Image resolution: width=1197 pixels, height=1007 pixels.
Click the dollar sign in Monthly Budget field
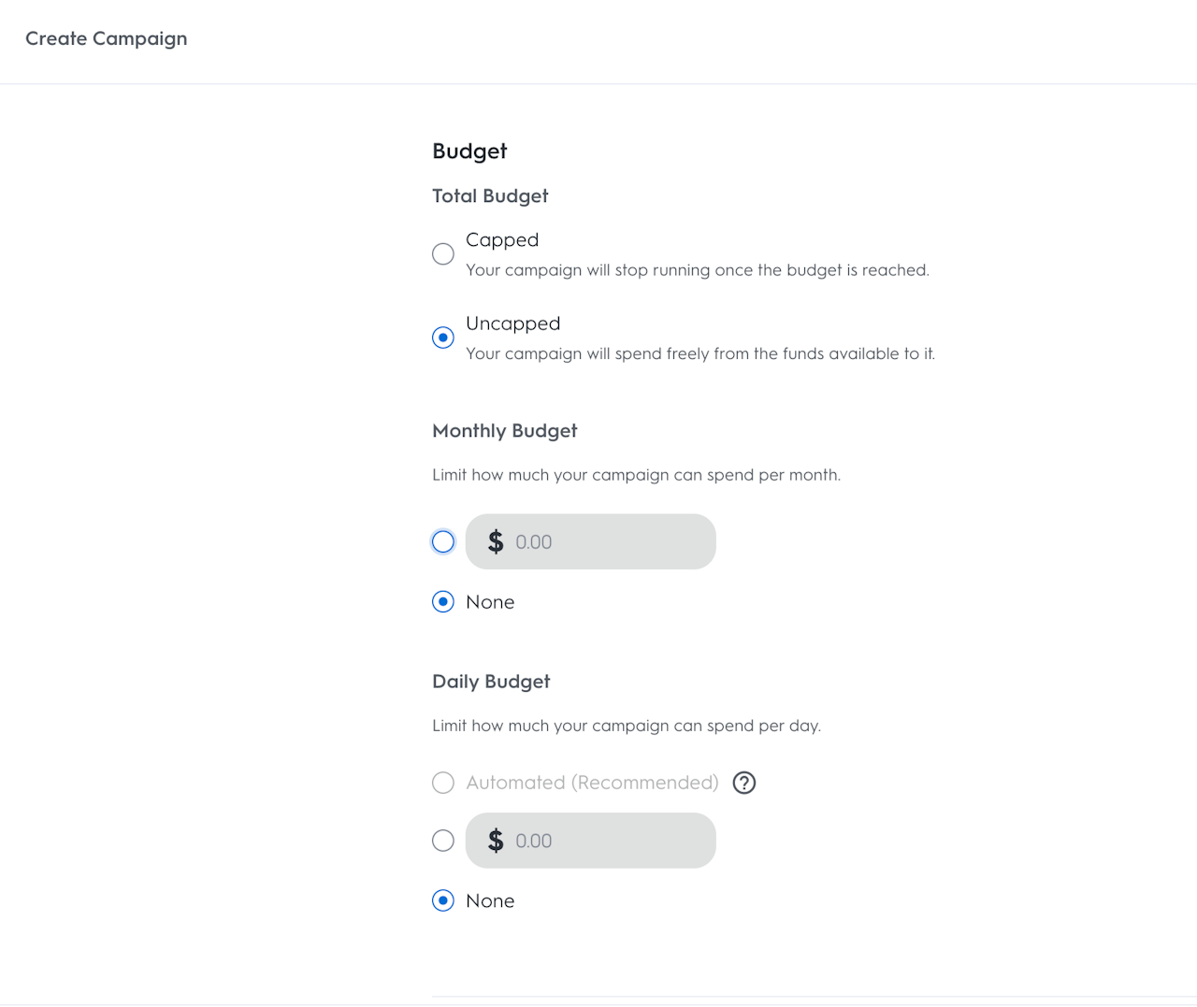click(x=496, y=541)
